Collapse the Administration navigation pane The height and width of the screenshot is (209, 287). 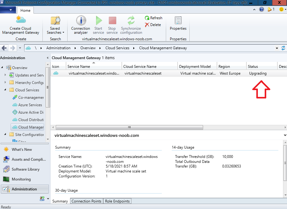click(48, 58)
